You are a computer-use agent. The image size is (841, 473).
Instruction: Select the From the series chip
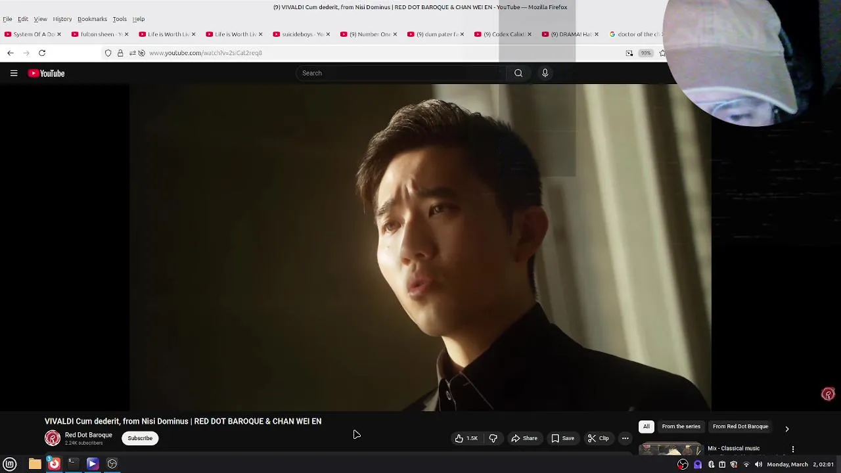click(x=681, y=426)
